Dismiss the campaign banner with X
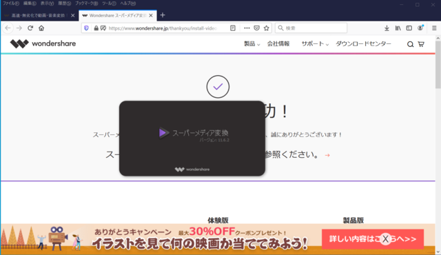This screenshot has height=255, width=441. pyautogui.click(x=385, y=239)
